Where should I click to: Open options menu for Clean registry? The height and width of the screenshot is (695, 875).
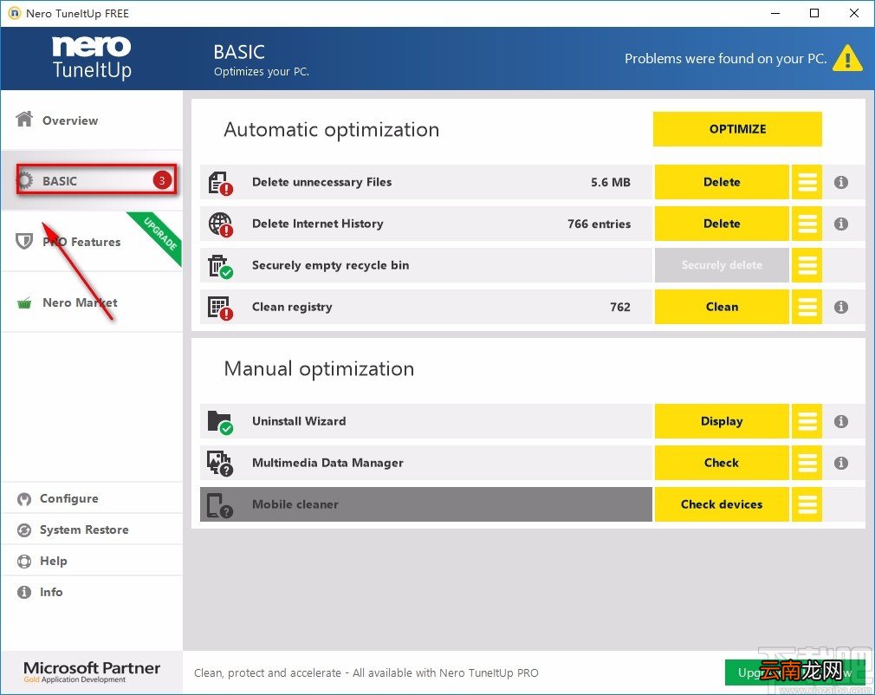point(807,307)
